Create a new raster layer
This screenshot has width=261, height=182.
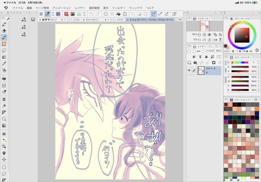(x=189, y=63)
